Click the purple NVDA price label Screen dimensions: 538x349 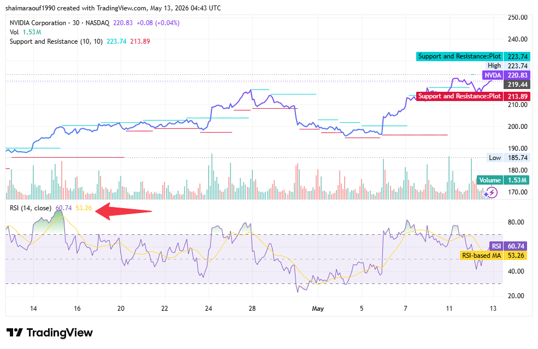tap(493, 75)
